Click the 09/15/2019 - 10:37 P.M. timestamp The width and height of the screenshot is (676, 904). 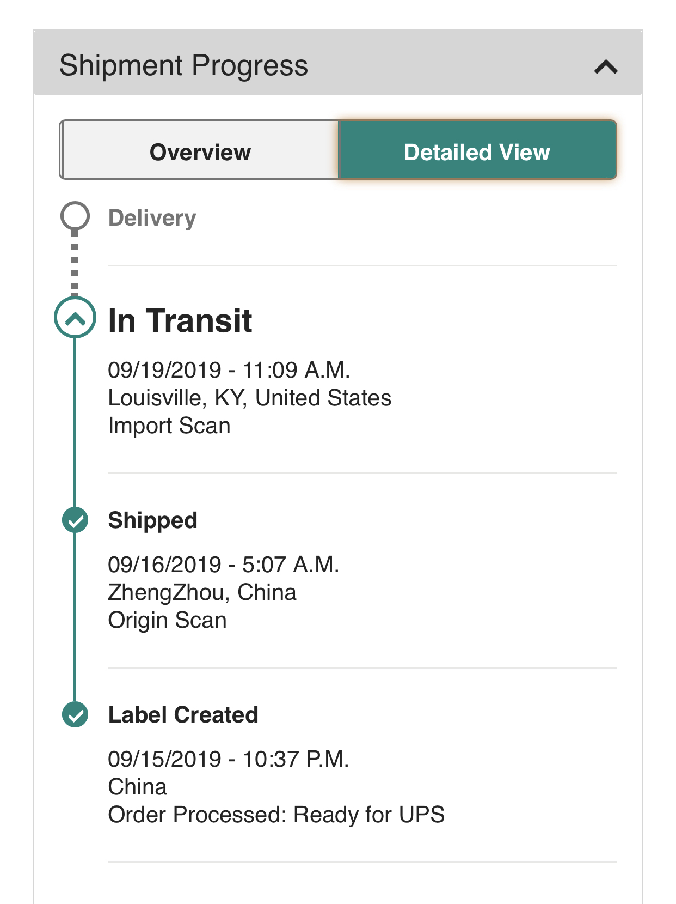point(229,759)
